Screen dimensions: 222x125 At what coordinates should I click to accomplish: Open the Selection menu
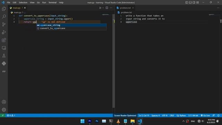[23, 2]
